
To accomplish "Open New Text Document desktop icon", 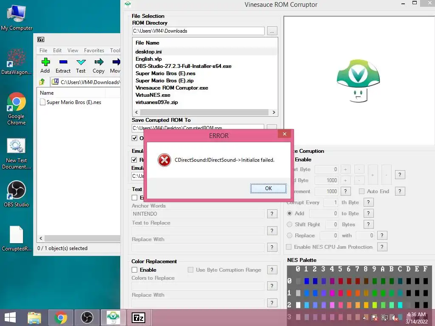I will pyautogui.click(x=17, y=153).
